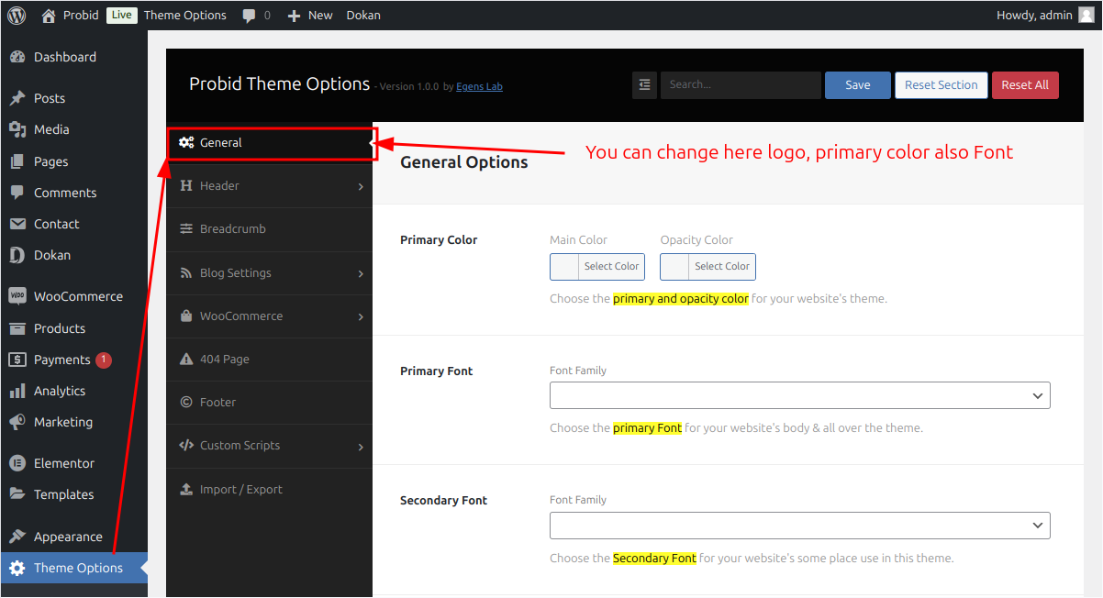
Task: Click the Probid Theme Options title
Action: [x=279, y=83]
